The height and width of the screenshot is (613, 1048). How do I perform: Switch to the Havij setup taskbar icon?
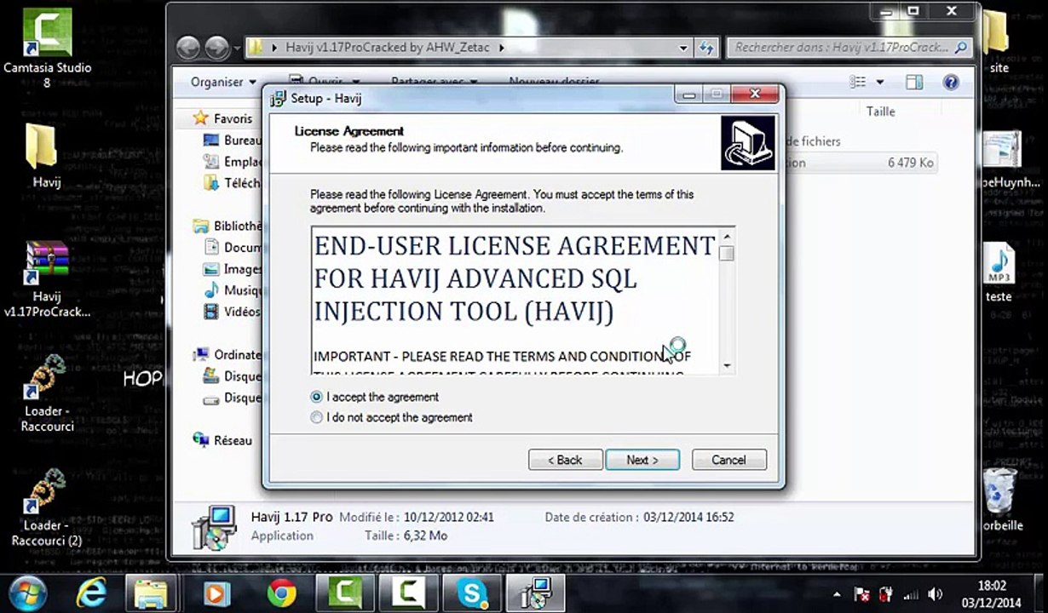click(535, 593)
